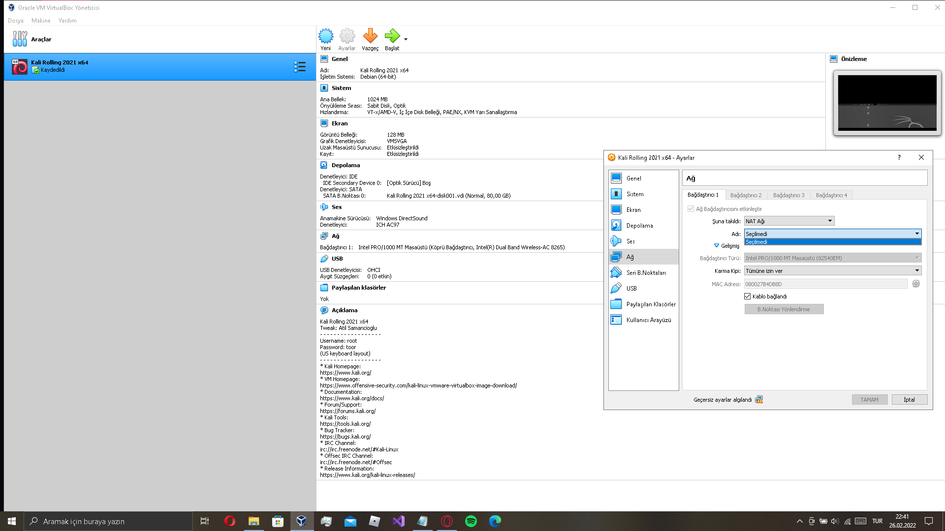This screenshot has width=945, height=531.
Task: Click the USB section header in details
Action: pos(337,259)
